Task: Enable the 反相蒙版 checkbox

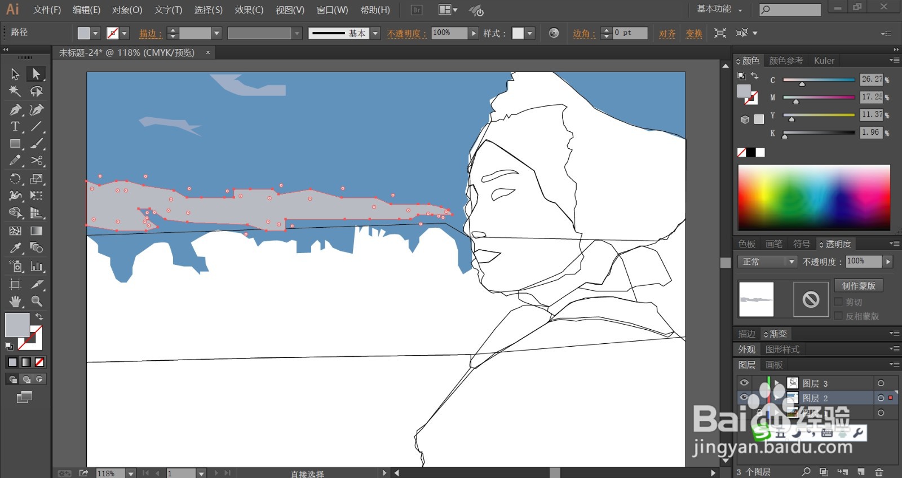Action: pyautogui.click(x=838, y=316)
